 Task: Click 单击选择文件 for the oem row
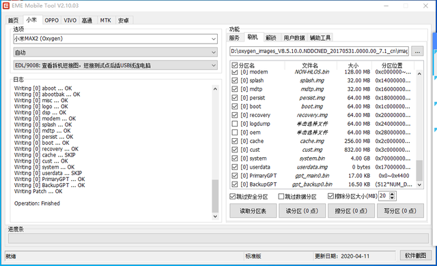click(312, 133)
